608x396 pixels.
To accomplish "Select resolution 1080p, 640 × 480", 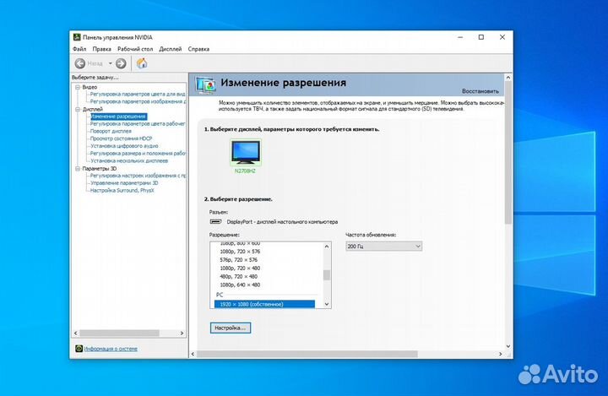I will (x=240, y=285).
